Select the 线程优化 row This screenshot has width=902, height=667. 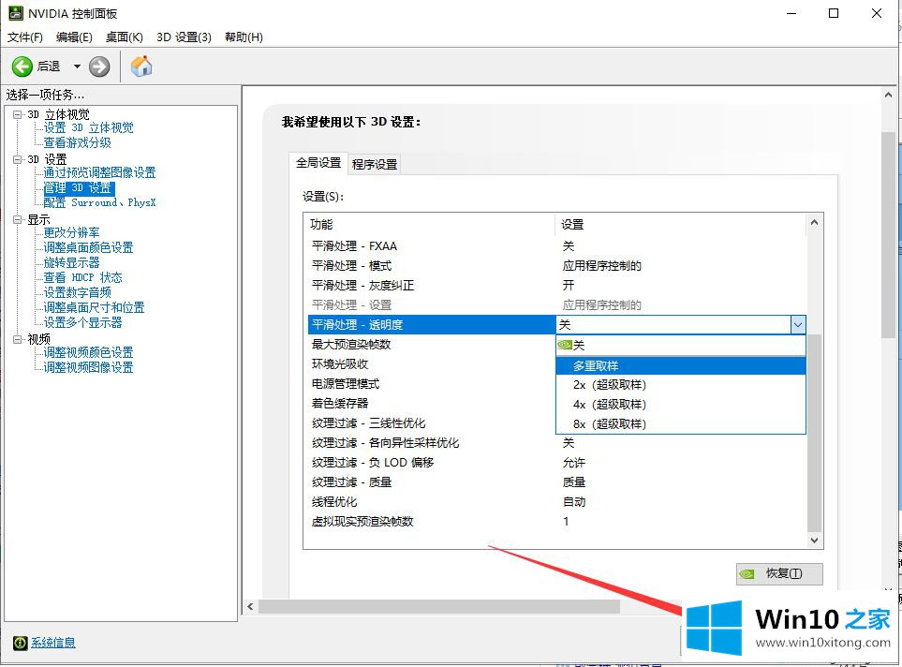click(x=556, y=502)
